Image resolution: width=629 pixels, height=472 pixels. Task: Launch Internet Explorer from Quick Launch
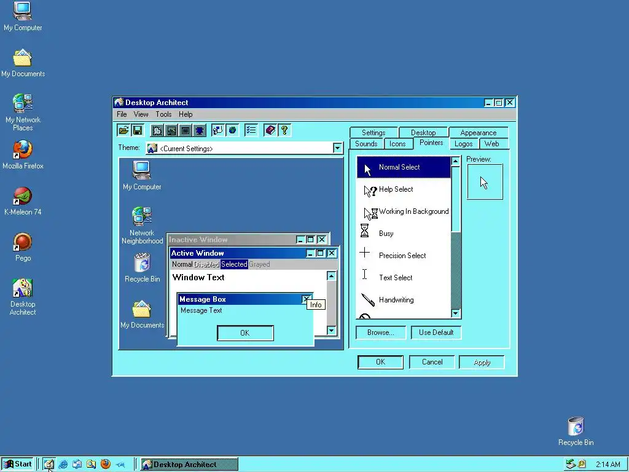click(x=63, y=465)
